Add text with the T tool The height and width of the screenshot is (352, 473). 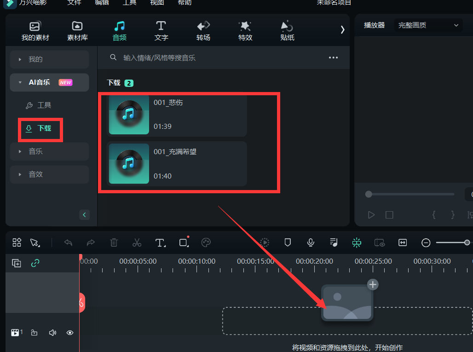(160, 242)
